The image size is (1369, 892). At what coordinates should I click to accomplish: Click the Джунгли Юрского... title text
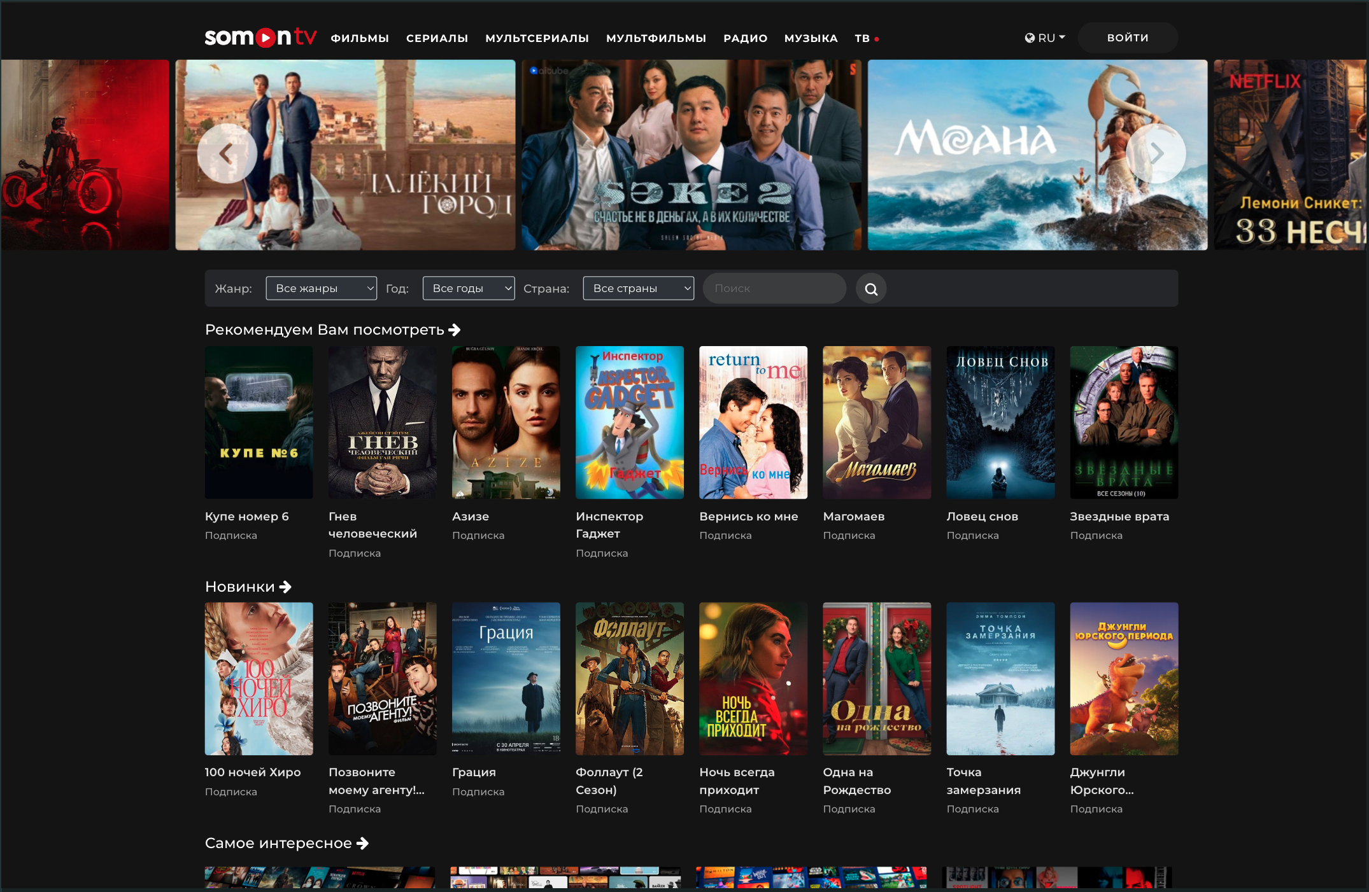pyautogui.click(x=1102, y=781)
